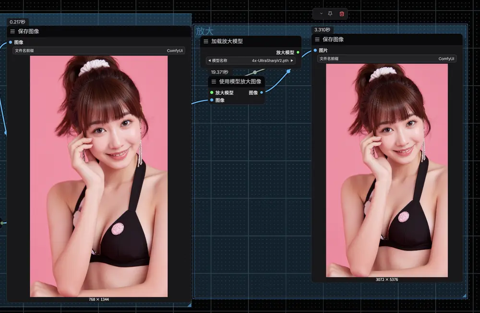Click the pin icon in floating toolbar
The image size is (480, 313).
point(330,14)
